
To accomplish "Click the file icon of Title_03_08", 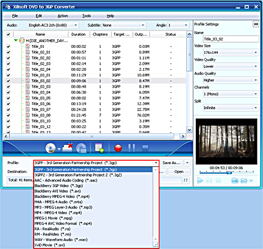I will click(x=27, y=115).
